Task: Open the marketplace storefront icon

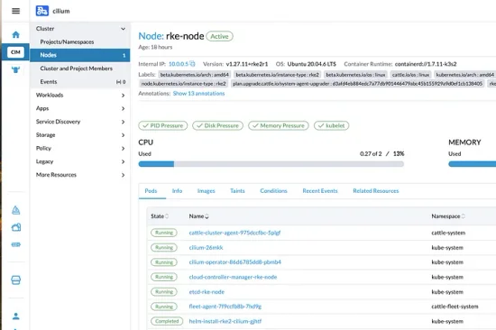Action: pyautogui.click(x=16, y=280)
